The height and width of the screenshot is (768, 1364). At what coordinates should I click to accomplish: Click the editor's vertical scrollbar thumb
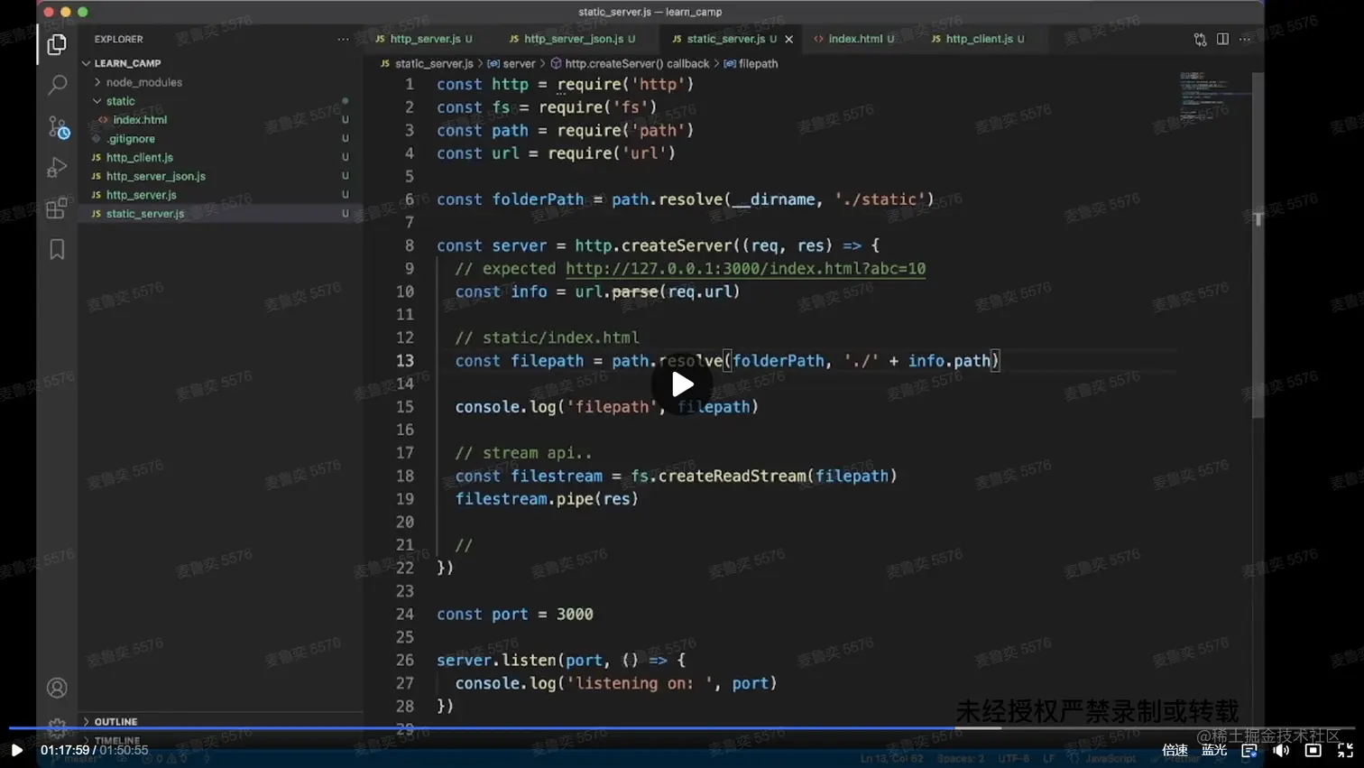click(x=1258, y=244)
